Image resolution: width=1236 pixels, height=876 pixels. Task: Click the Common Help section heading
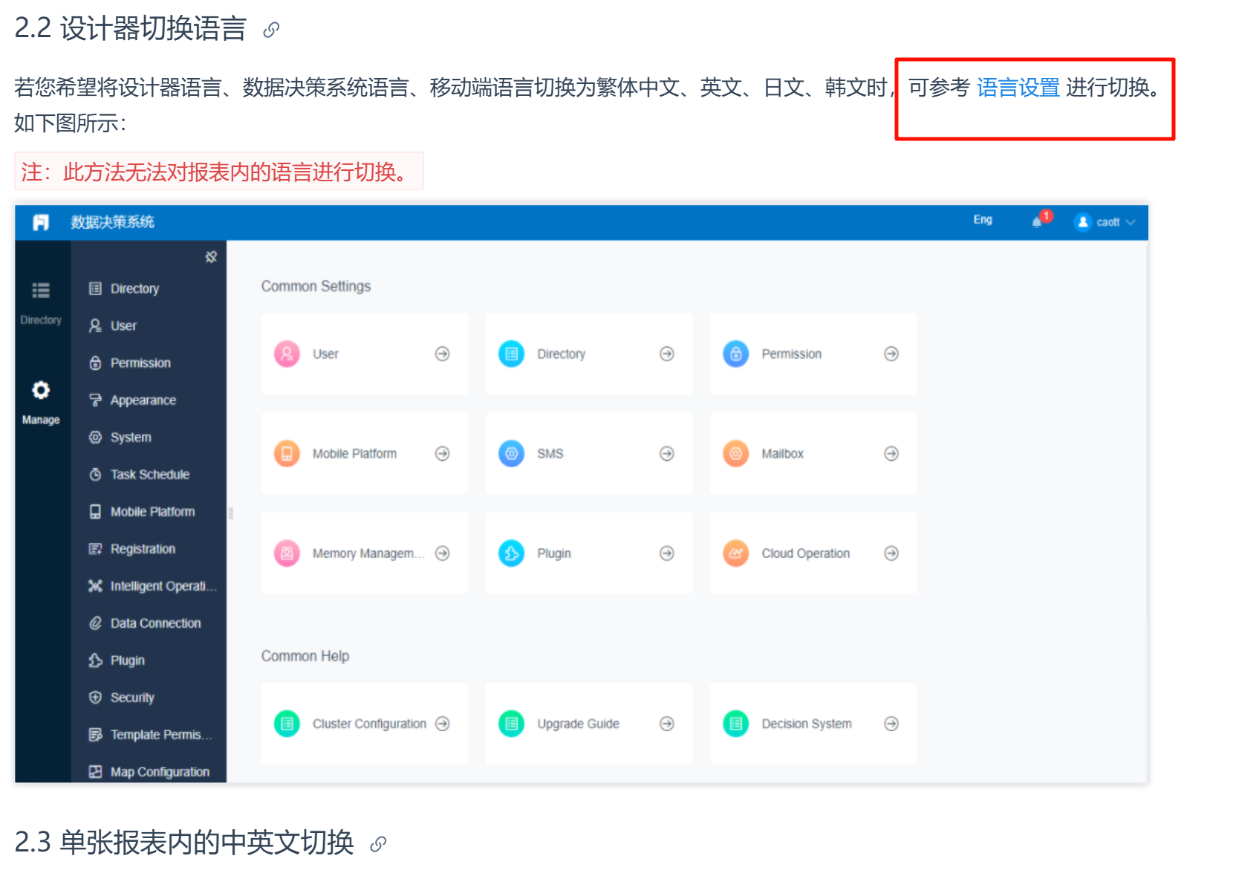(305, 656)
